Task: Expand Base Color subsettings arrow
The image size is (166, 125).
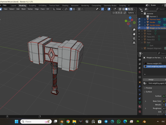Action: pos(146,101)
